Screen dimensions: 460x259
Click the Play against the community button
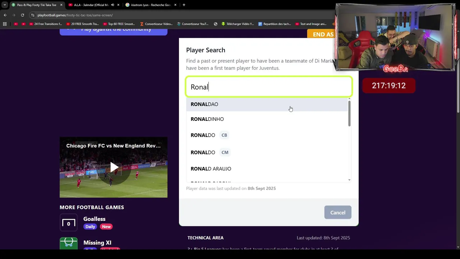(114, 31)
